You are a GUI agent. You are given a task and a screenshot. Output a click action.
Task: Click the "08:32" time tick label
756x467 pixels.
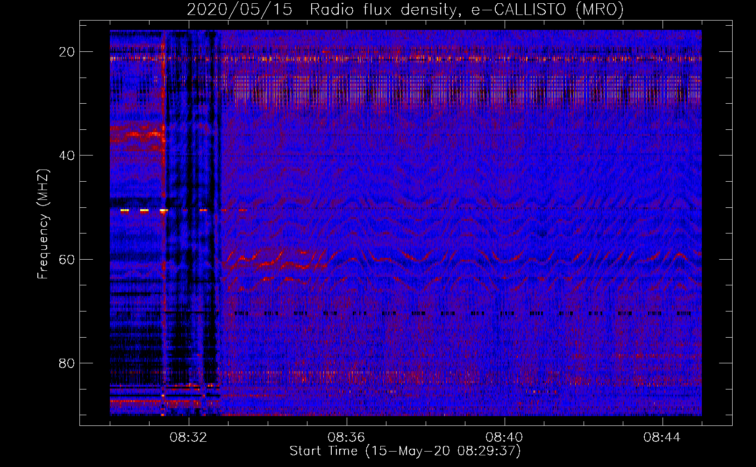coord(188,438)
